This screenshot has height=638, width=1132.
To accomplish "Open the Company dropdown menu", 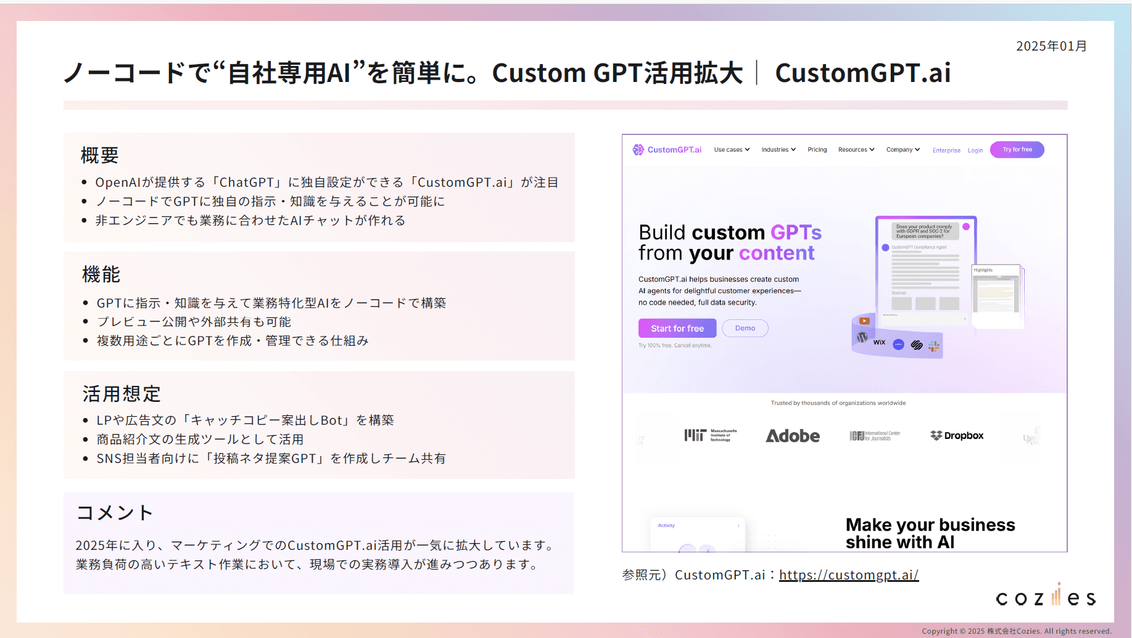I will (903, 150).
